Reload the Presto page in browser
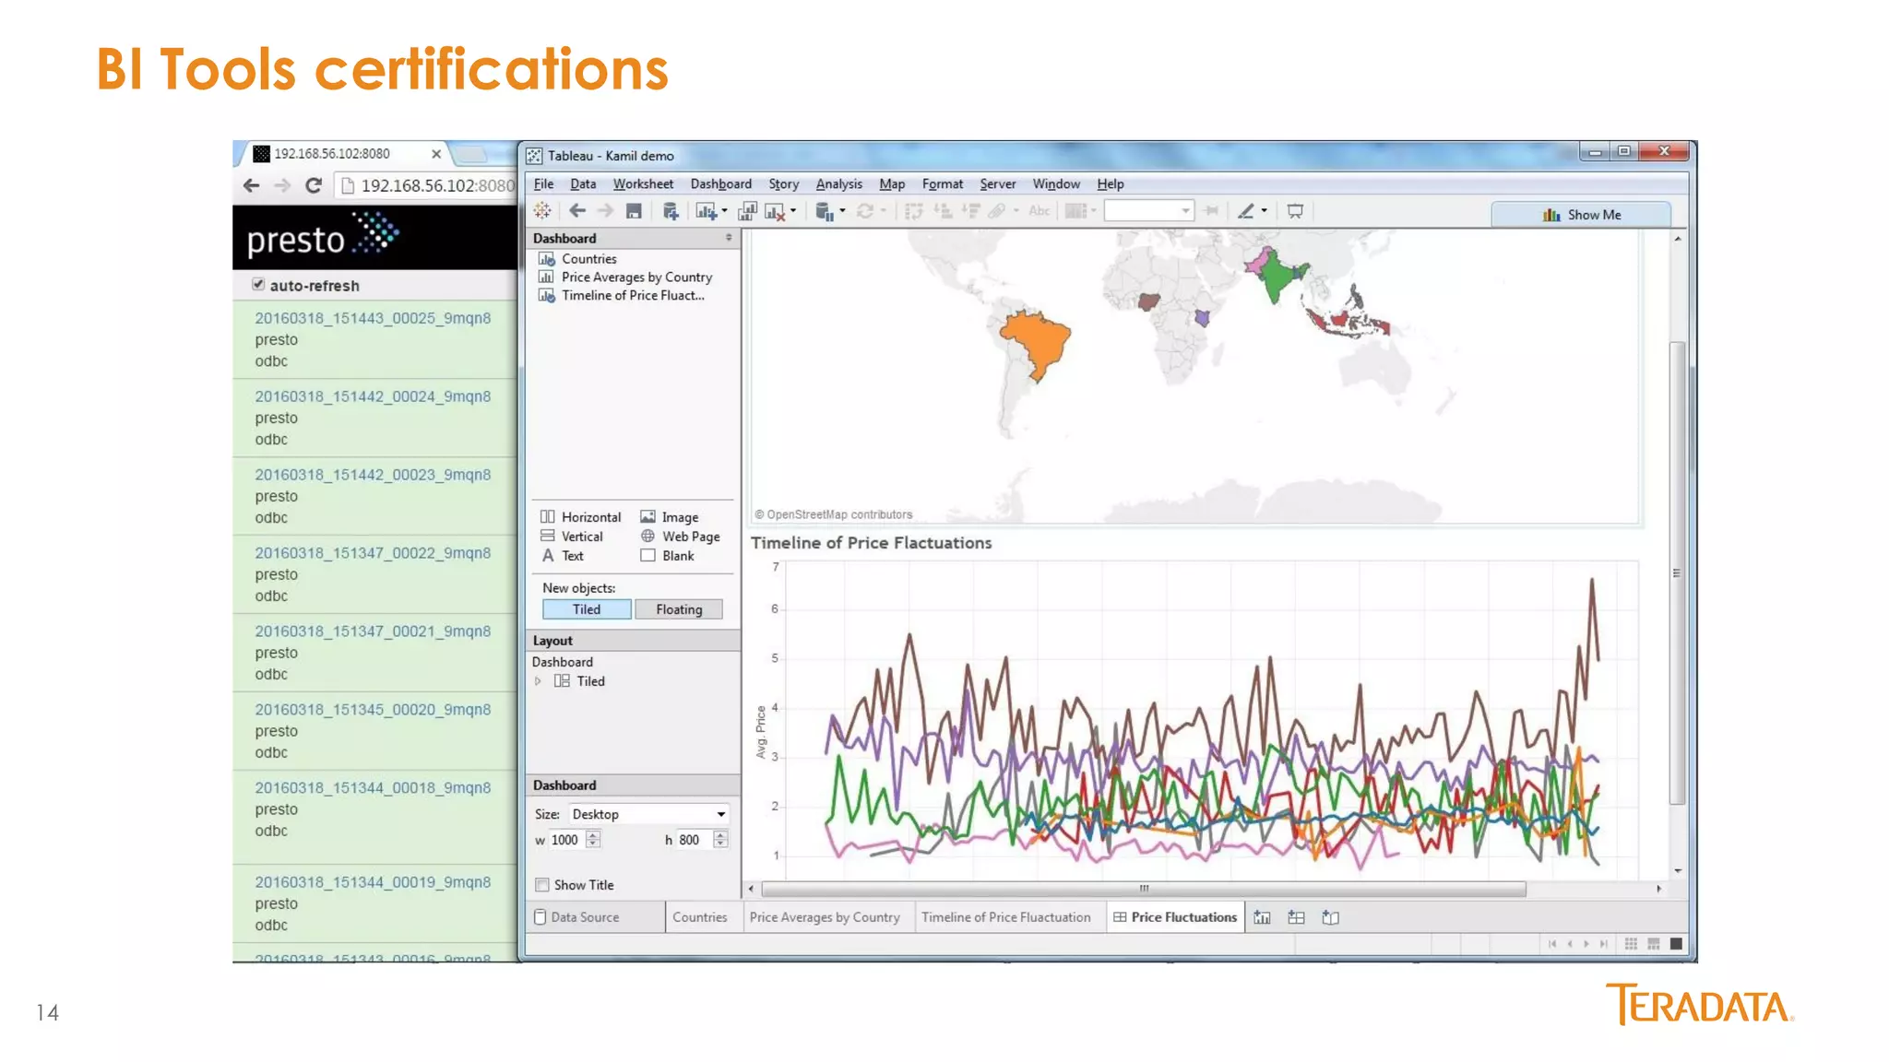Screen dimensions: 1889x1062 pyautogui.click(x=314, y=185)
